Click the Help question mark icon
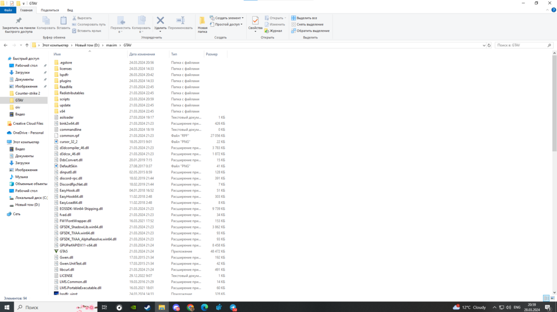This screenshot has height=312, width=557. (x=554, y=10)
